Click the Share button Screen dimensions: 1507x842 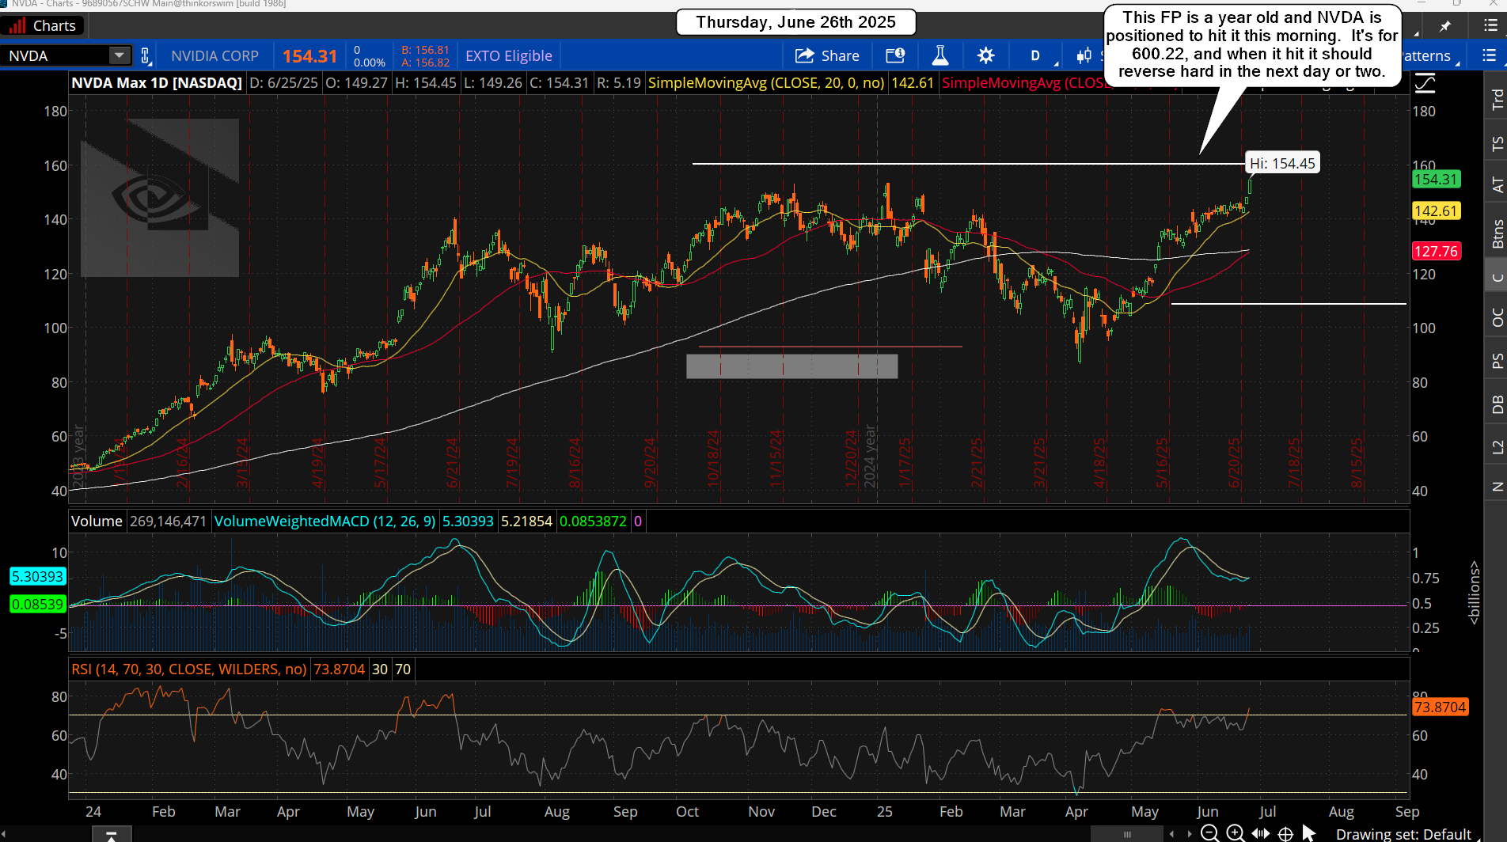(x=827, y=55)
